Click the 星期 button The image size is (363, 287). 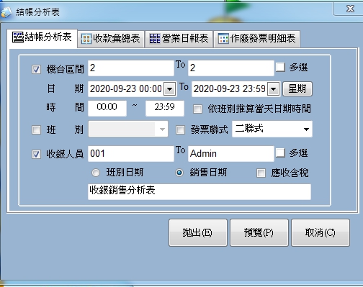coord(297,89)
